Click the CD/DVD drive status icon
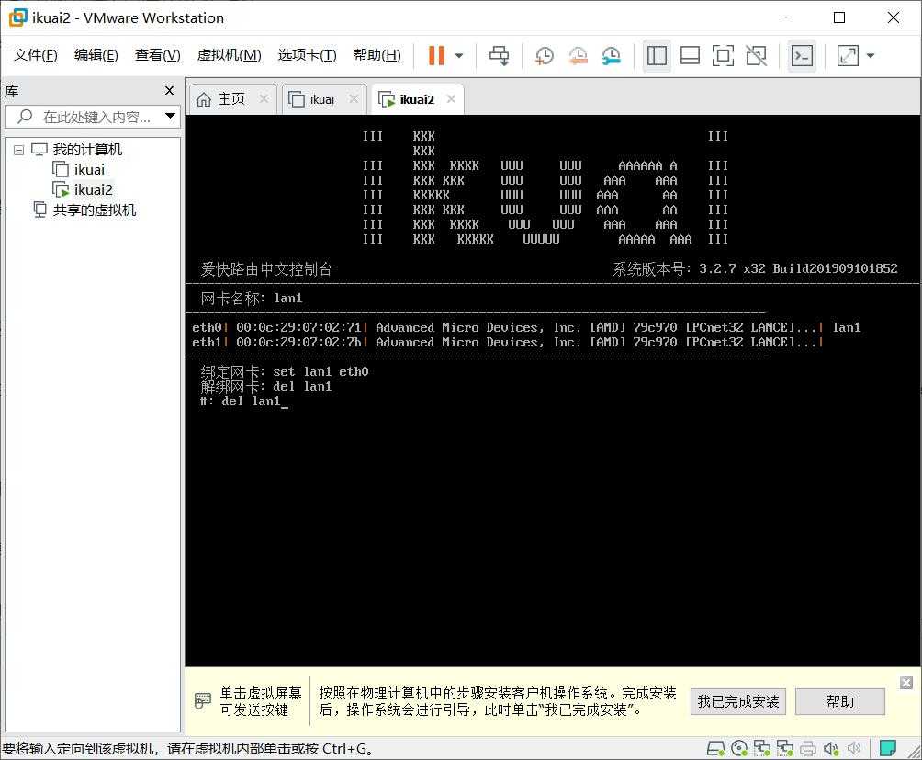The width and height of the screenshot is (922, 760). point(739,749)
